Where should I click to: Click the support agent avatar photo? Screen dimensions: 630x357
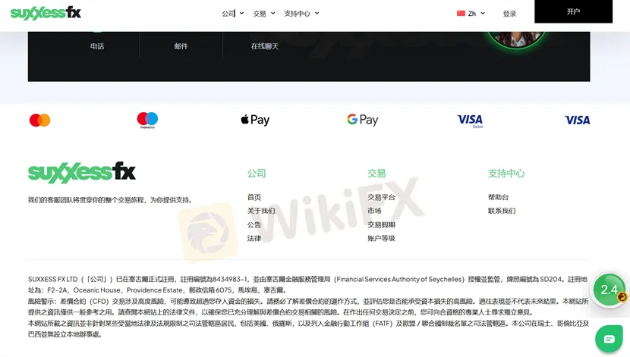click(x=516, y=39)
